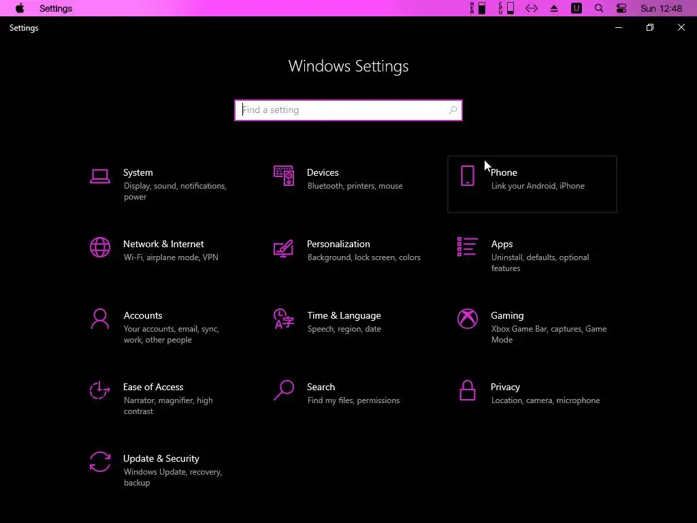Viewport: 697px width, 523px height.
Task: Click 'Link your Android, iPhone' text
Action: click(x=538, y=186)
